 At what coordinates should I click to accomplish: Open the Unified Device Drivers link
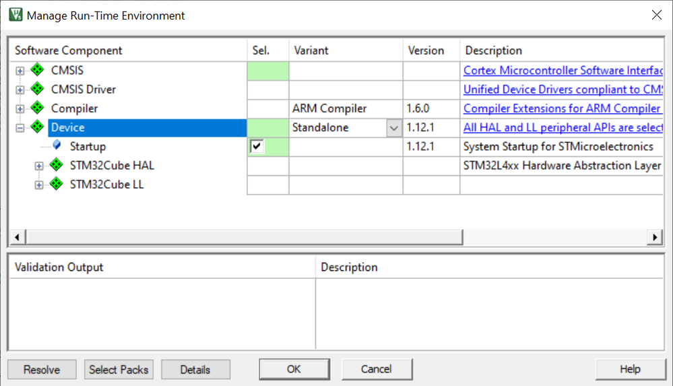pyautogui.click(x=563, y=90)
